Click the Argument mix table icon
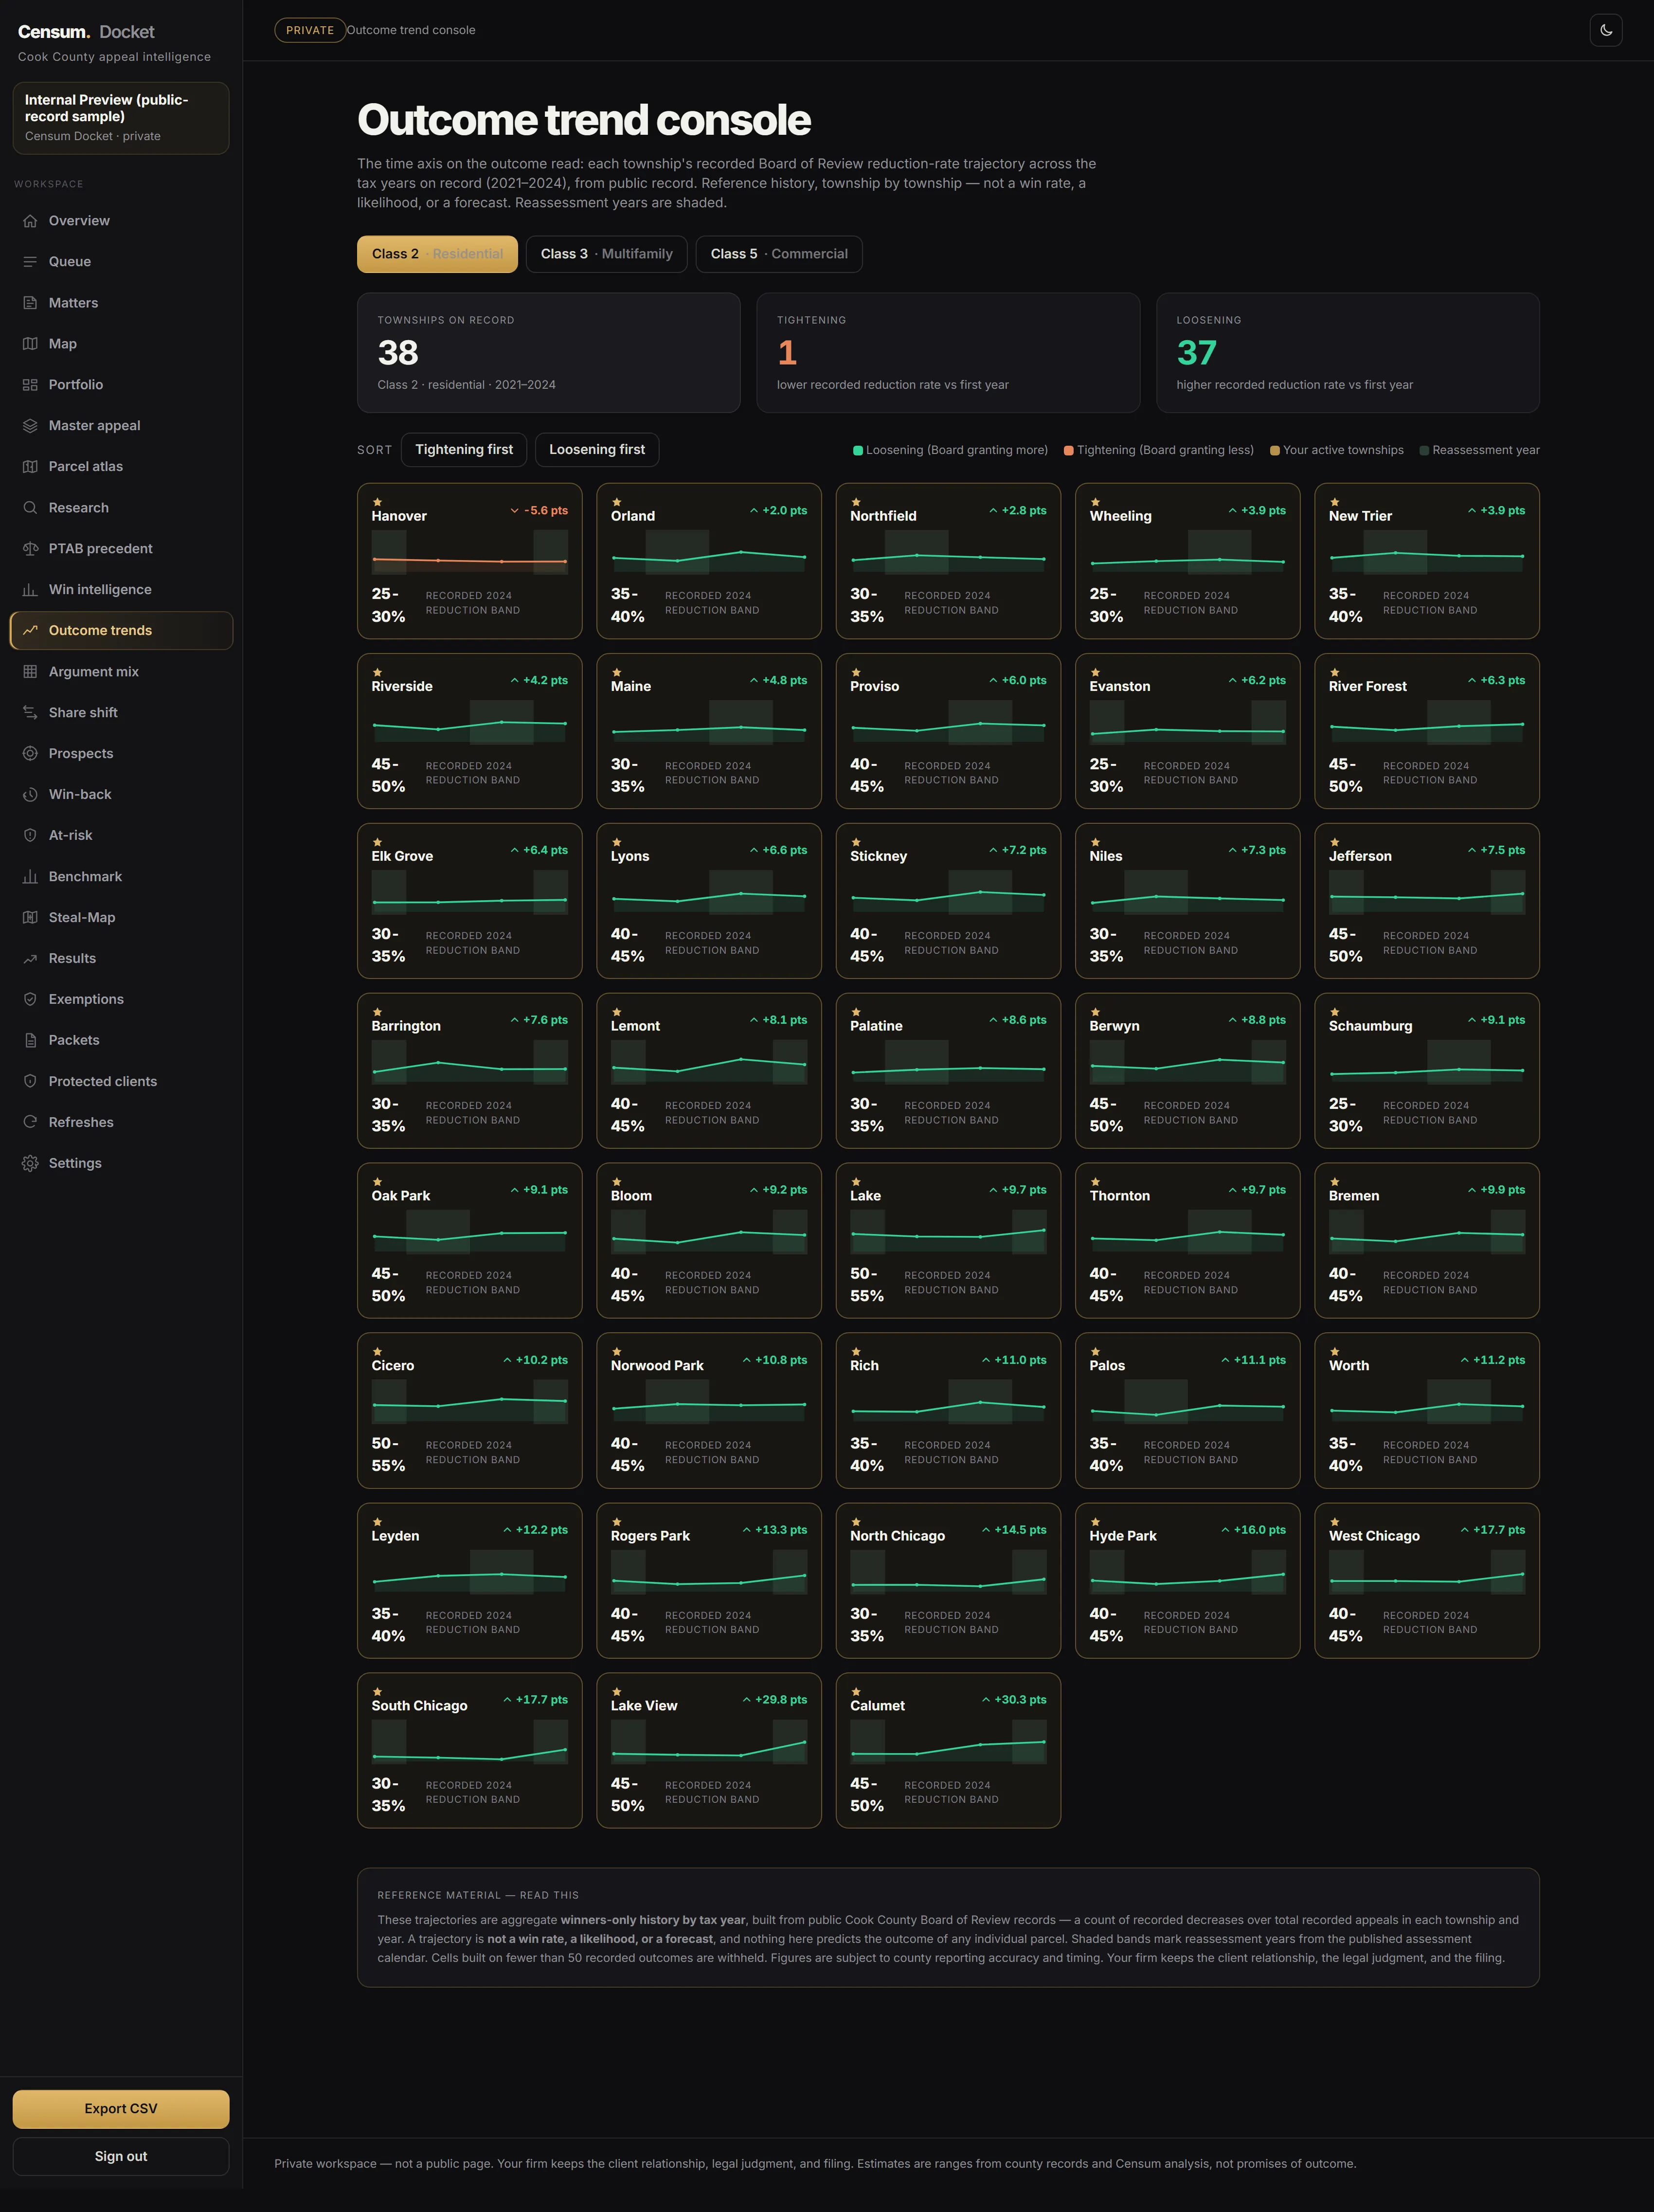 click(x=30, y=672)
